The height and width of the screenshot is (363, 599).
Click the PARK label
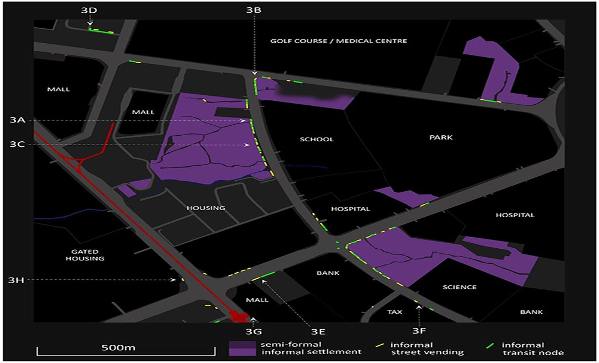coord(441,137)
